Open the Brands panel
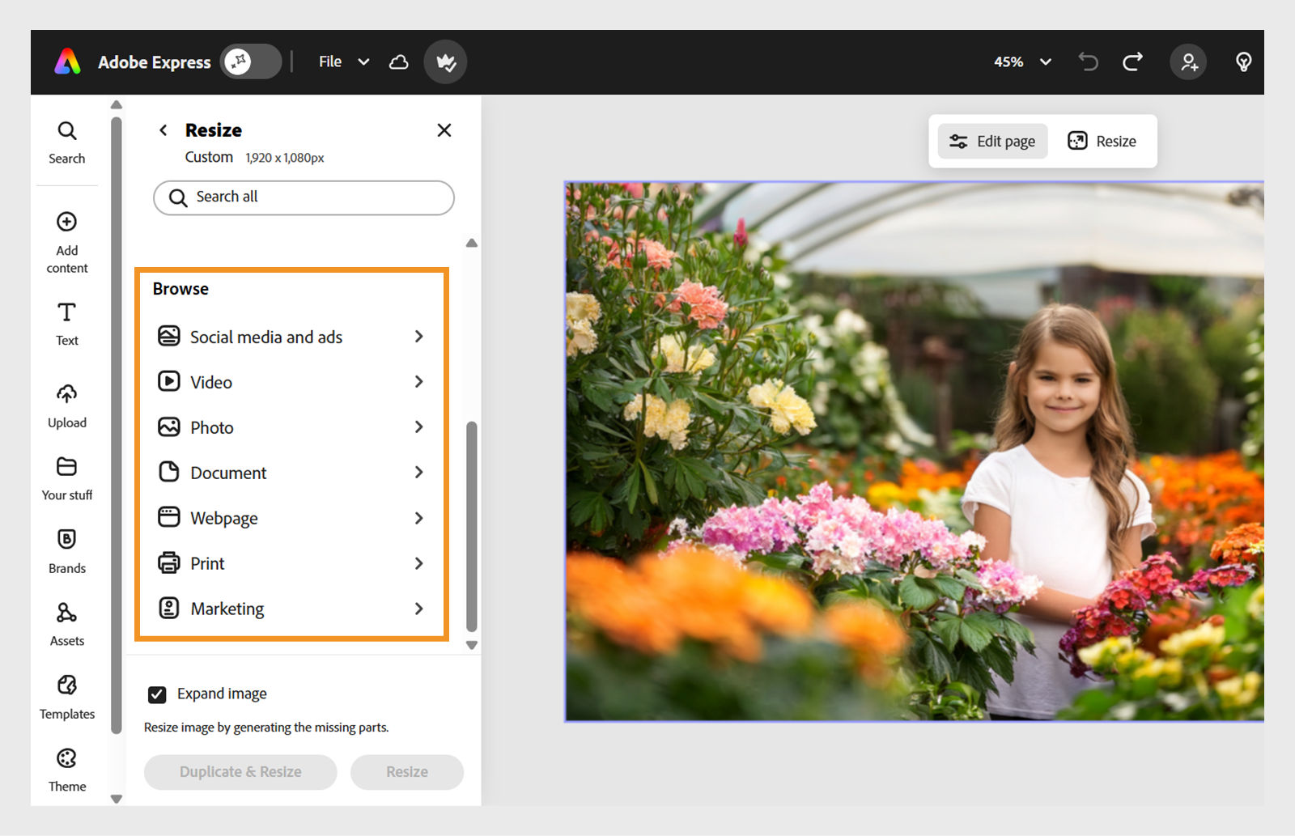Viewport: 1295px width, 836px height. pyautogui.click(x=66, y=550)
